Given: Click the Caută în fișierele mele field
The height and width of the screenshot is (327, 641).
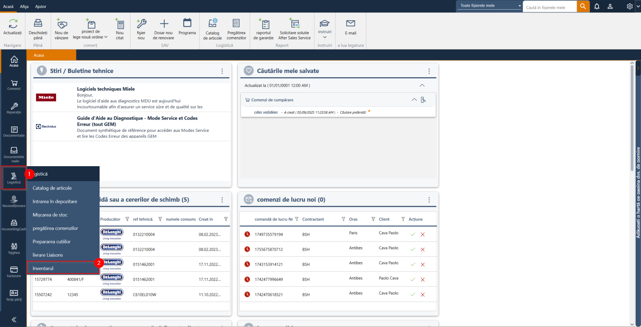Looking at the screenshot, I should click(550, 7).
